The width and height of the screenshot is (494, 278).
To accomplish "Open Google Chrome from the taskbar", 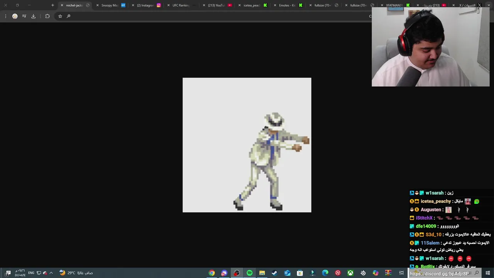I will point(211,273).
